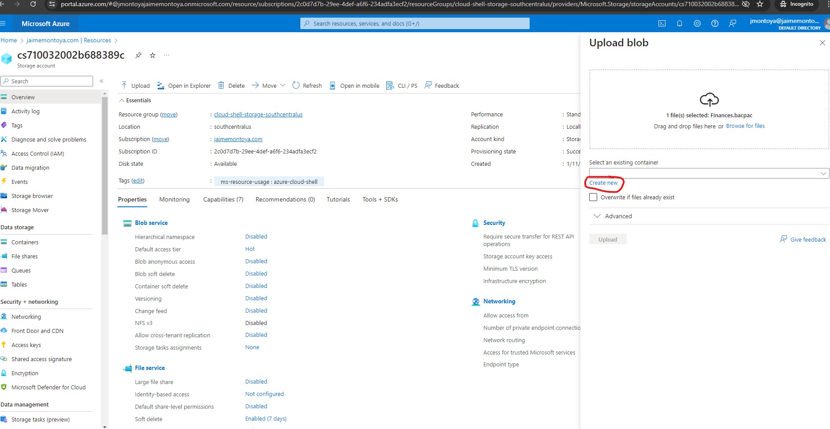Open the more options ellipsis next to title
Screen dimensions: 830x429
[167, 55]
